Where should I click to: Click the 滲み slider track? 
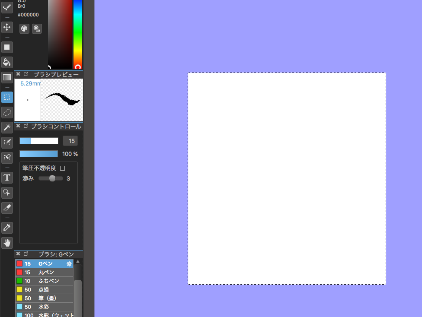pos(51,178)
